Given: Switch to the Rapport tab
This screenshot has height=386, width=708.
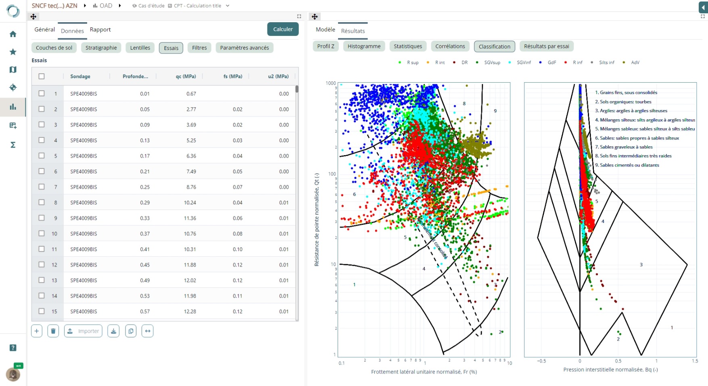Looking at the screenshot, I should point(100,30).
